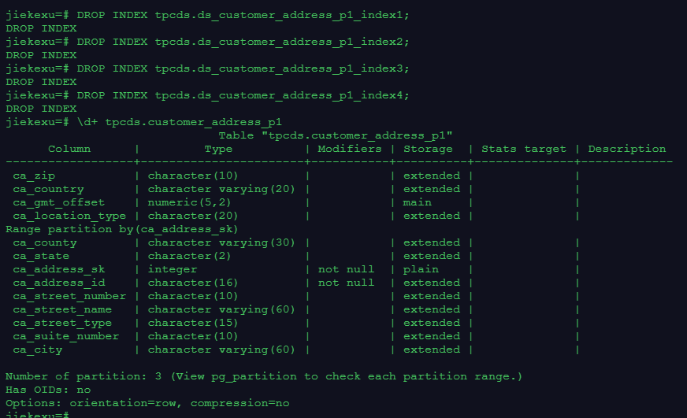Viewport: 687px width, 418px height.
Task: Click the Description column header
Action: (x=626, y=150)
